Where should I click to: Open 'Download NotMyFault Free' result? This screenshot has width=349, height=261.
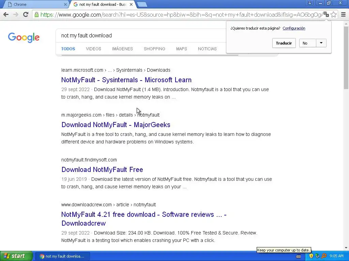pyautogui.click(x=102, y=170)
